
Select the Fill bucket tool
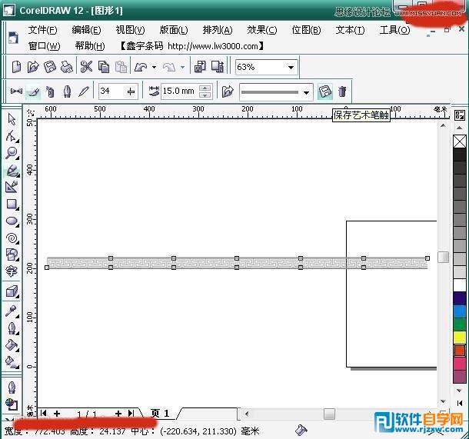pyautogui.click(x=12, y=345)
